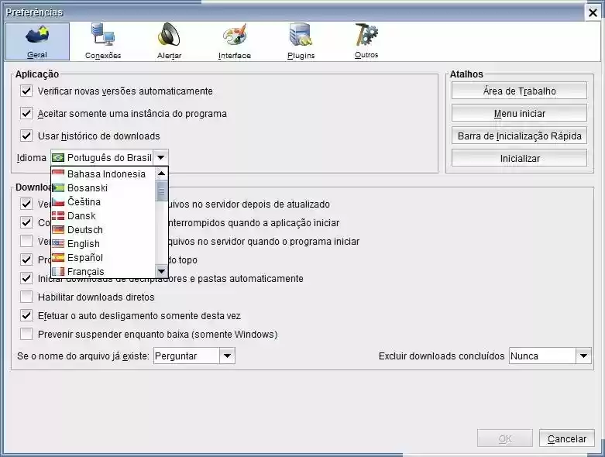Toggle Iniciar downloads de decriptadores checkbox
Viewport: 605px width, 457px height.
click(x=26, y=278)
